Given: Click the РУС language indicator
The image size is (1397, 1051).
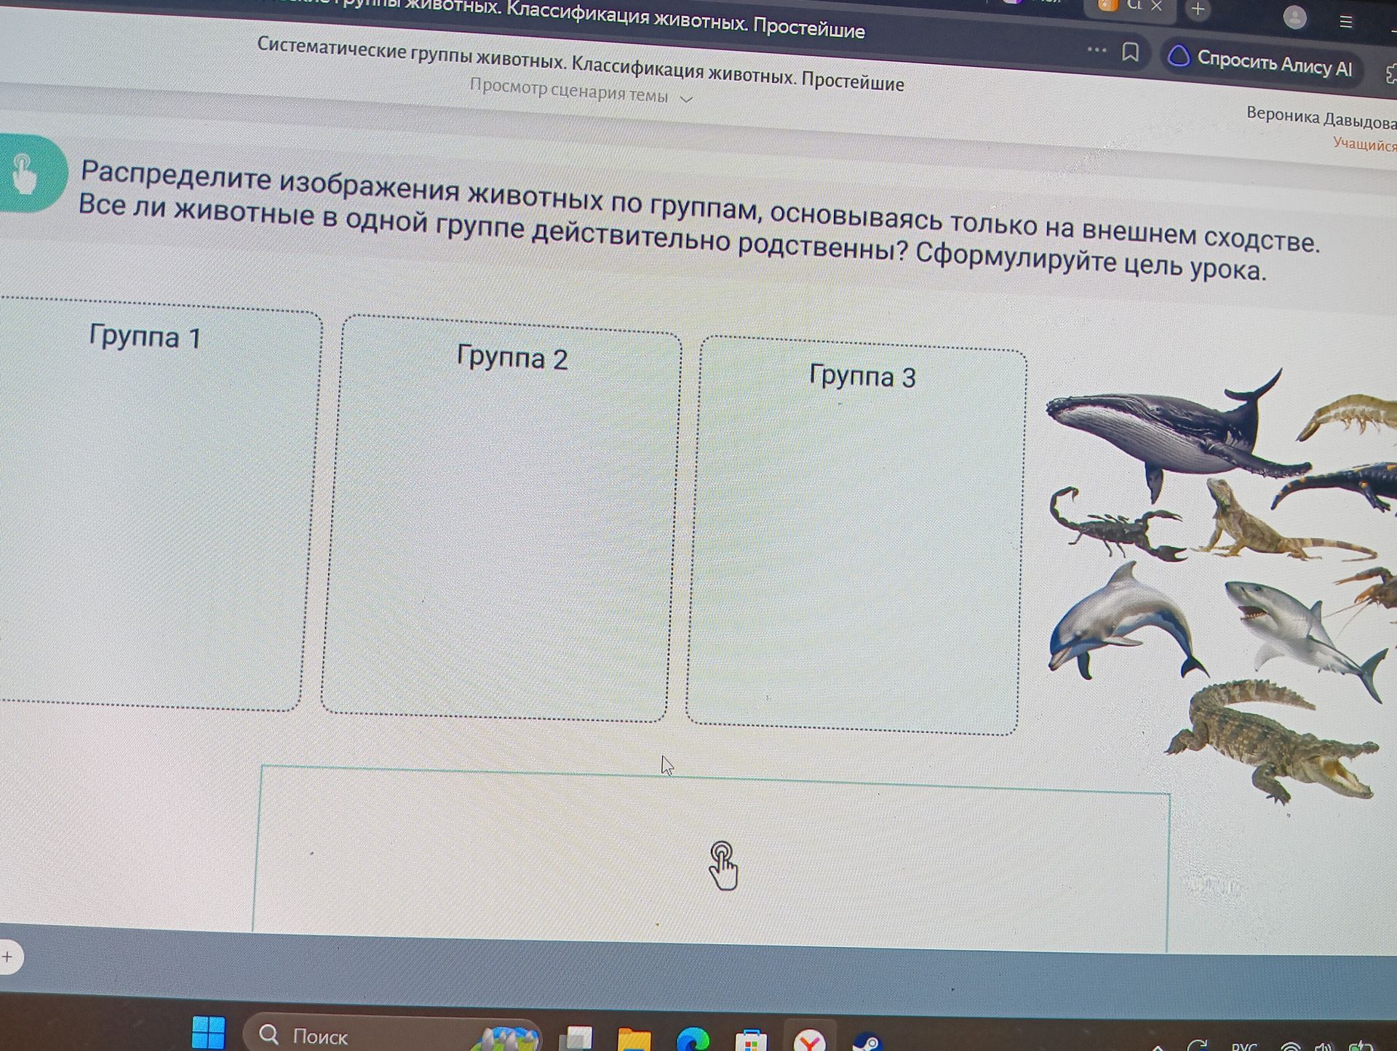Looking at the screenshot, I should (1244, 1046).
